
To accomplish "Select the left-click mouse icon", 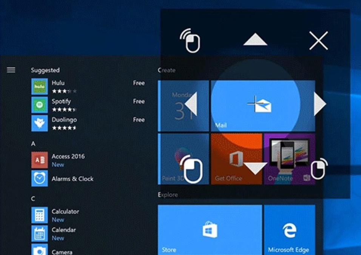I will click(191, 169).
